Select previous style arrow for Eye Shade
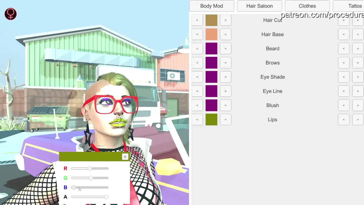This screenshot has width=364, height=205. pos(344,77)
